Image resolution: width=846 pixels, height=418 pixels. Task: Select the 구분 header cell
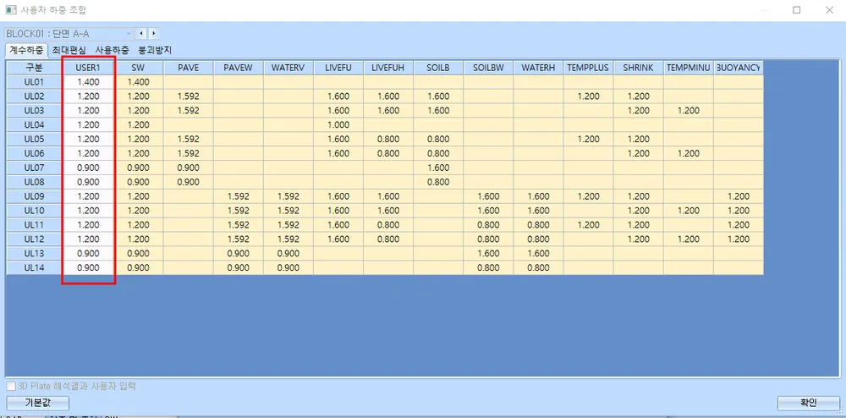pyautogui.click(x=35, y=68)
